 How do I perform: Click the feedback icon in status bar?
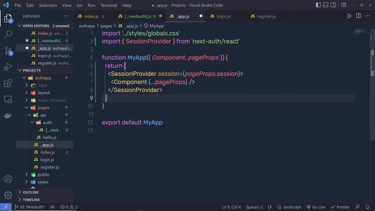click(357, 207)
